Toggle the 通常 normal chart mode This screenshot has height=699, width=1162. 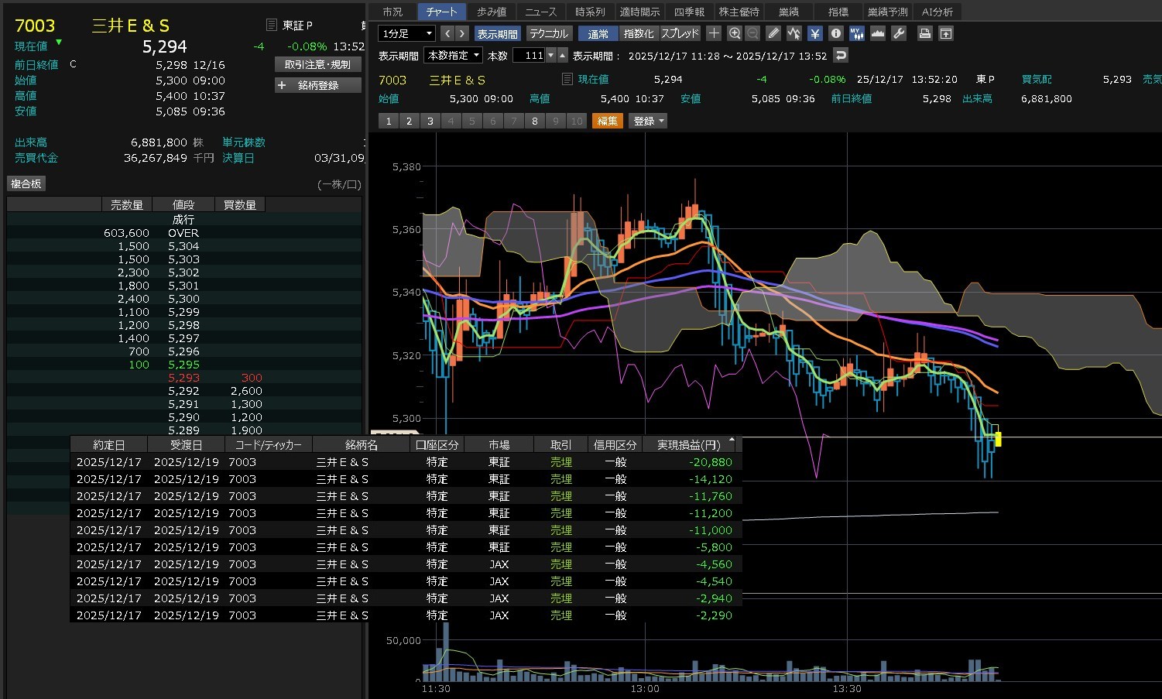[598, 33]
